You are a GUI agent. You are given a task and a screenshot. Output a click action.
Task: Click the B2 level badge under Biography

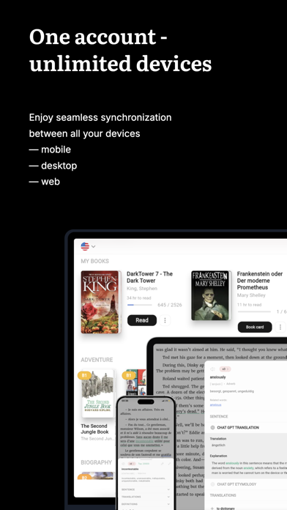(x=84, y=477)
